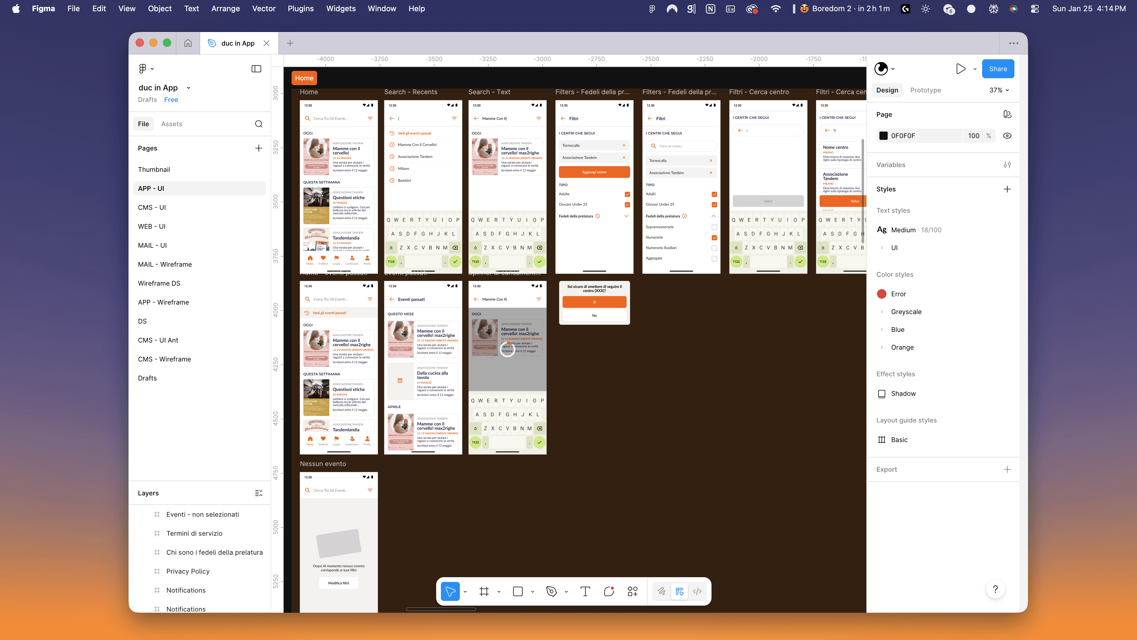Select the Frame tool in bottom toolbar
The width and height of the screenshot is (1137, 640).
[484, 591]
